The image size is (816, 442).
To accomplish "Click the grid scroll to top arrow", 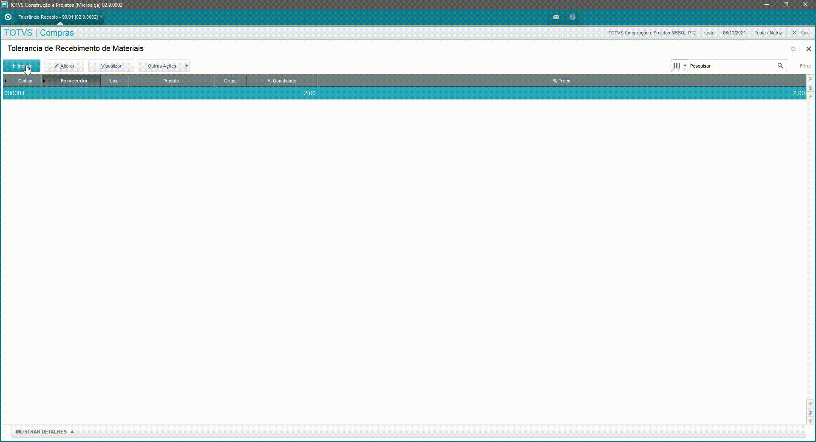I will (810, 79).
